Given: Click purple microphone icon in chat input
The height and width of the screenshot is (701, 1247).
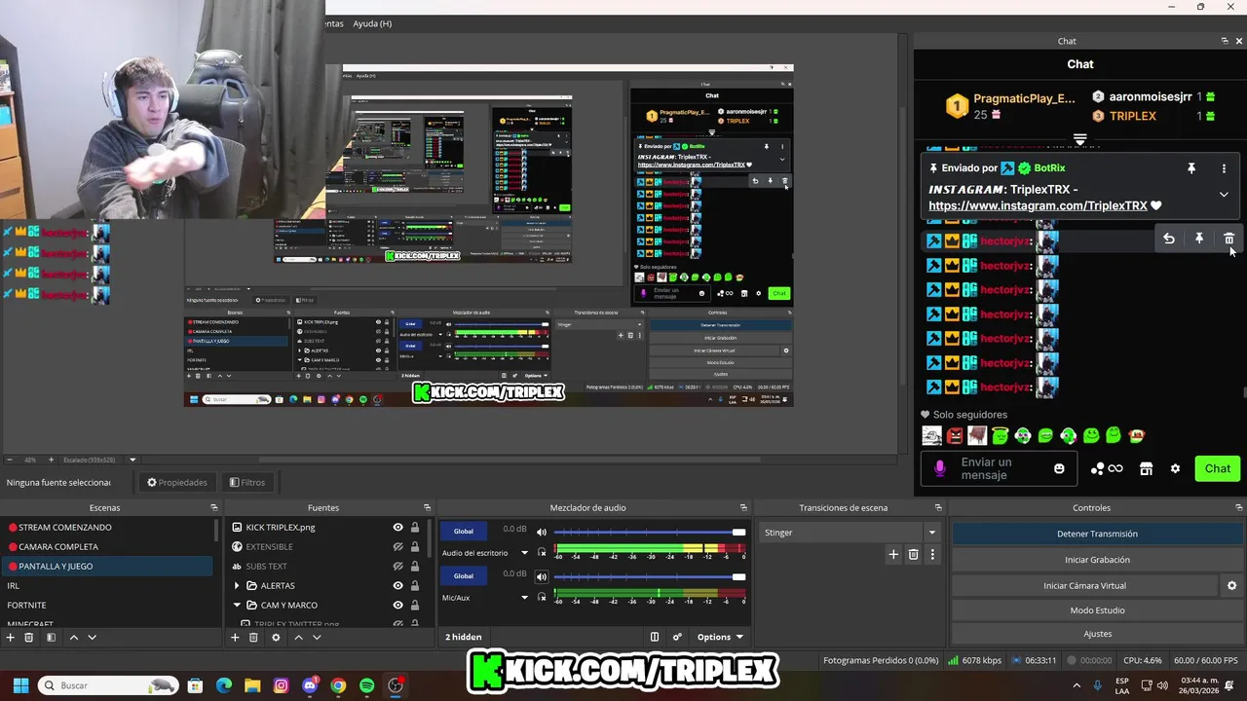Looking at the screenshot, I should click(940, 468).
